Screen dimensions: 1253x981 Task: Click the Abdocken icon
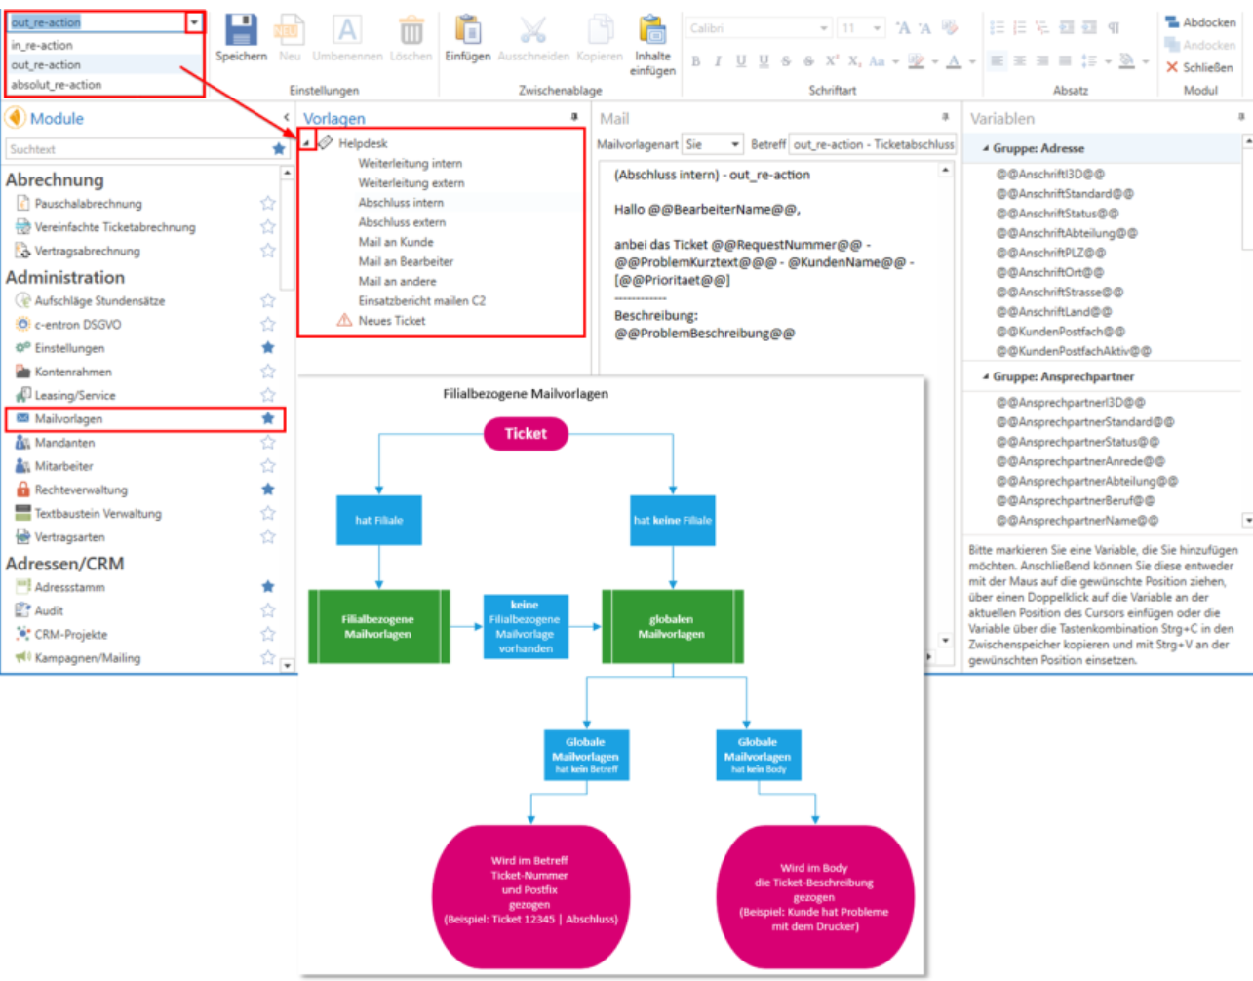(1172, 21)
